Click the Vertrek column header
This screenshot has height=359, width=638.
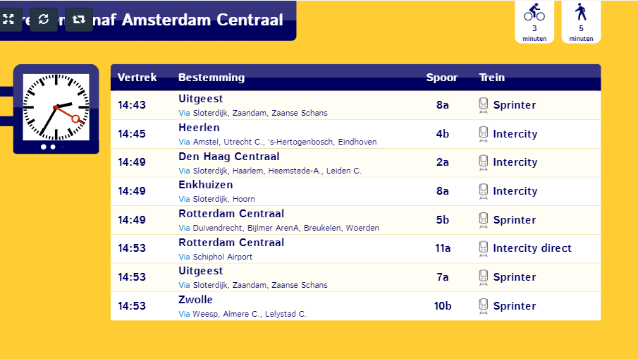tap(137, 78)
